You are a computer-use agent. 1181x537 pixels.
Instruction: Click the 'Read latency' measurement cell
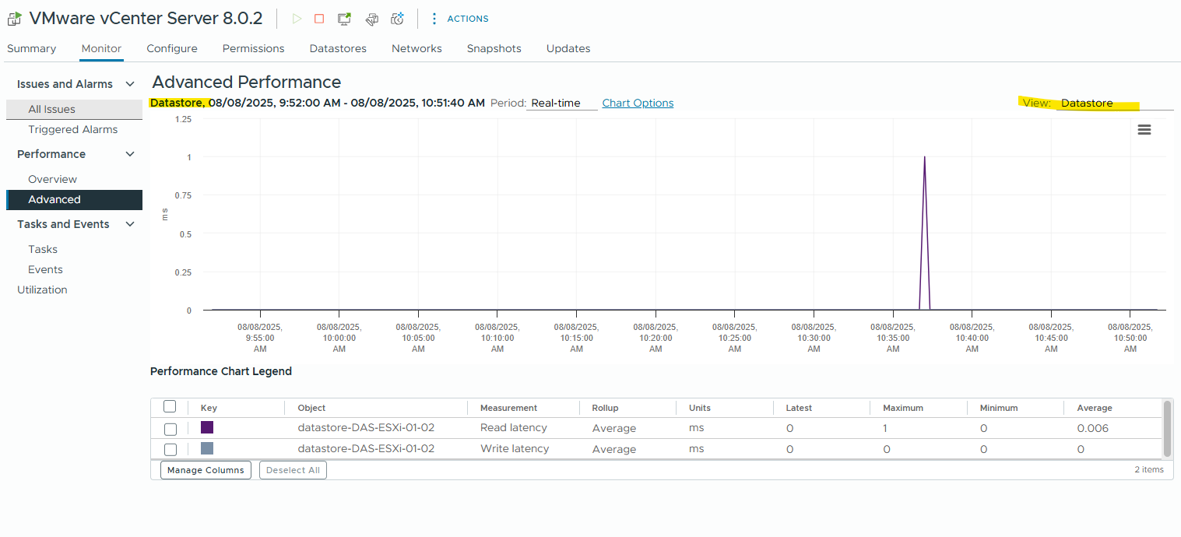tap(514, 427)
